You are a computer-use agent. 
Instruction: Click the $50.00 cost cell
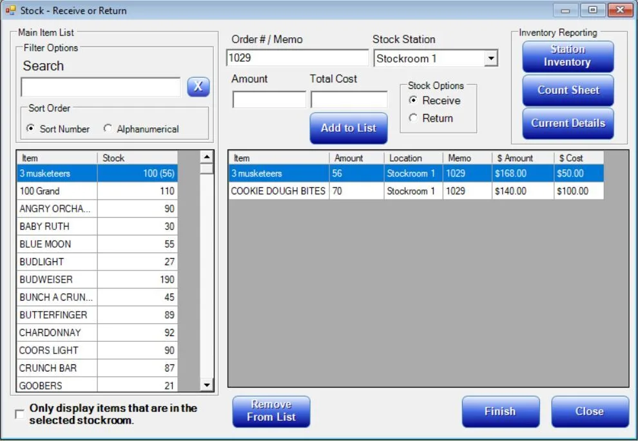(x=579, y=173)
